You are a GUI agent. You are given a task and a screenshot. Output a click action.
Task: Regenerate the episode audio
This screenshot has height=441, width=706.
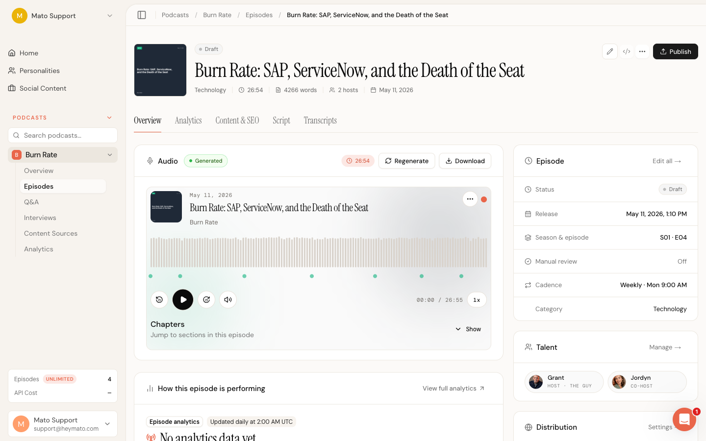point(406,161)
